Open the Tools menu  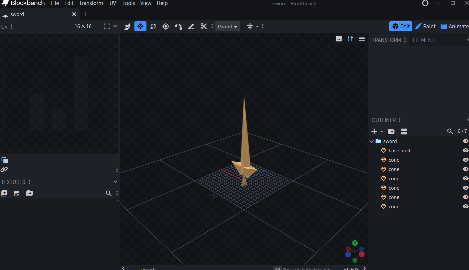[129, 3]
